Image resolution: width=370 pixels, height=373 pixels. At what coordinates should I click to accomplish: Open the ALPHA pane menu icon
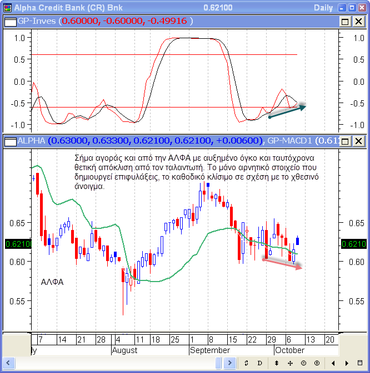(9, 141)
